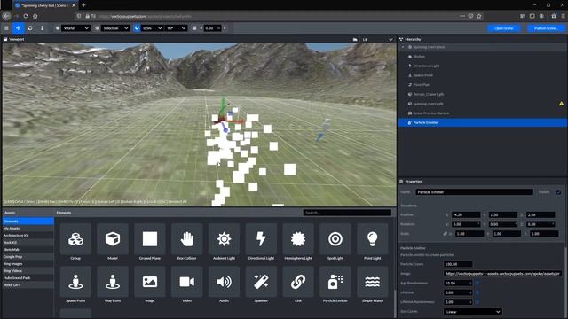The image size is (568, 319).
Task: Click the Open Scene button
Action: pos(504,28)
